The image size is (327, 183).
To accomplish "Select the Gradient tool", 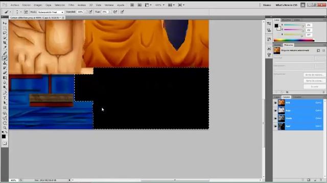I will click(x=5, y=78).
